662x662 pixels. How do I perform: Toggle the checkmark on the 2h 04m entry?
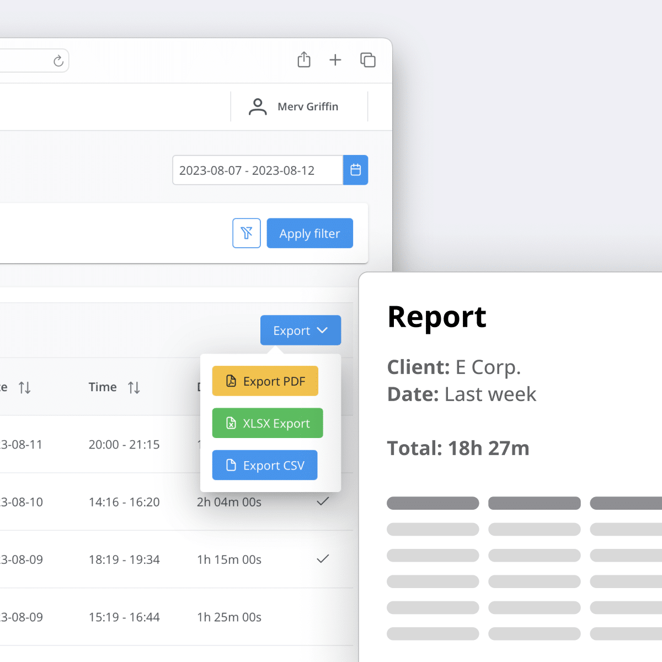click(322, 501)
